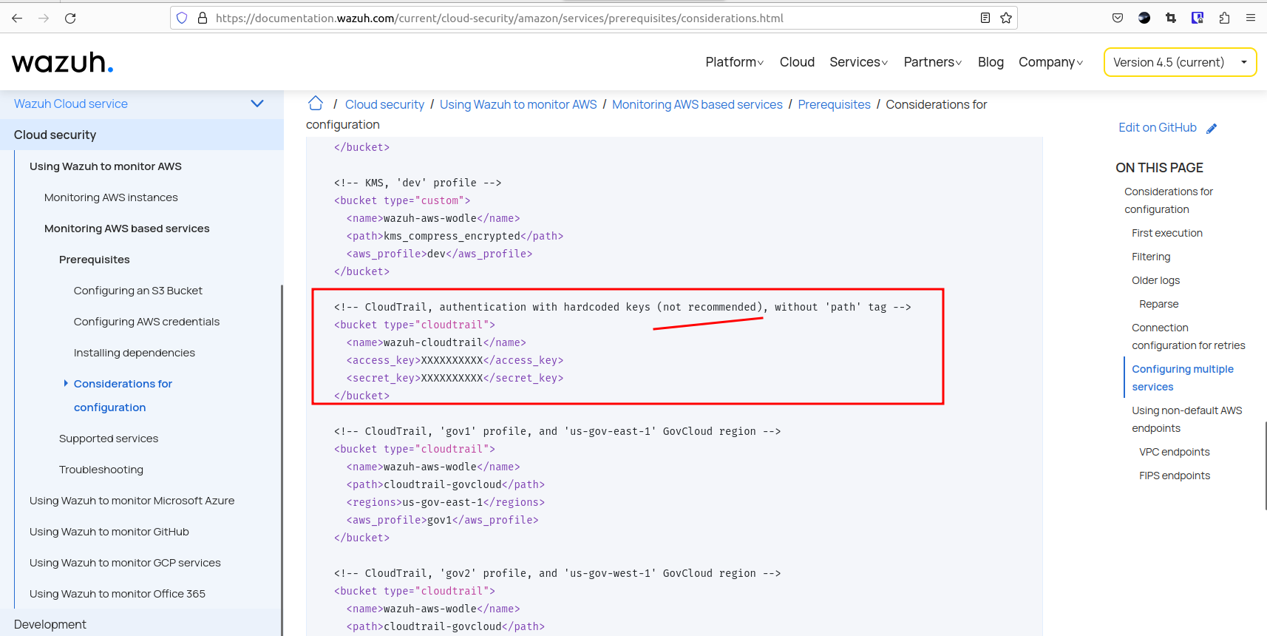Select Using Wazuh to monitor AWS sidebar item

(x=106, y=166)
